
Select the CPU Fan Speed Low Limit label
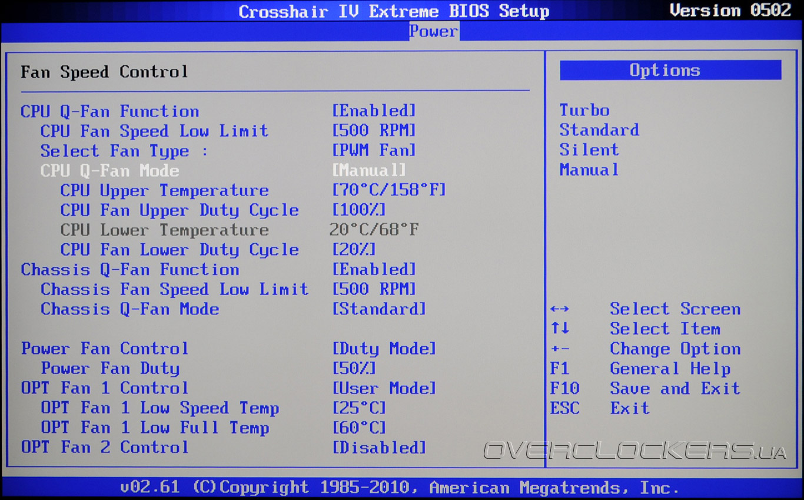[154, 131]
